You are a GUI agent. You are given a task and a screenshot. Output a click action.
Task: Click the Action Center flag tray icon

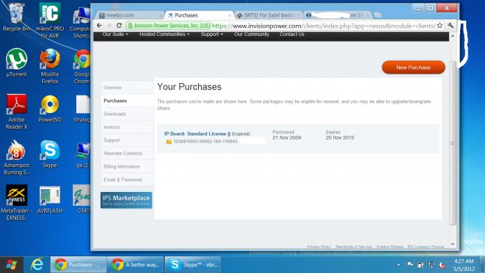[410, 265]
